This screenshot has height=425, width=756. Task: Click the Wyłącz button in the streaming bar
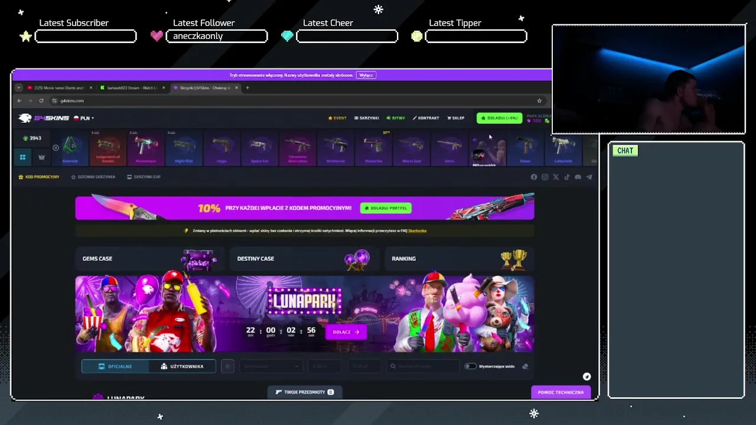click(x=366, y=75)
